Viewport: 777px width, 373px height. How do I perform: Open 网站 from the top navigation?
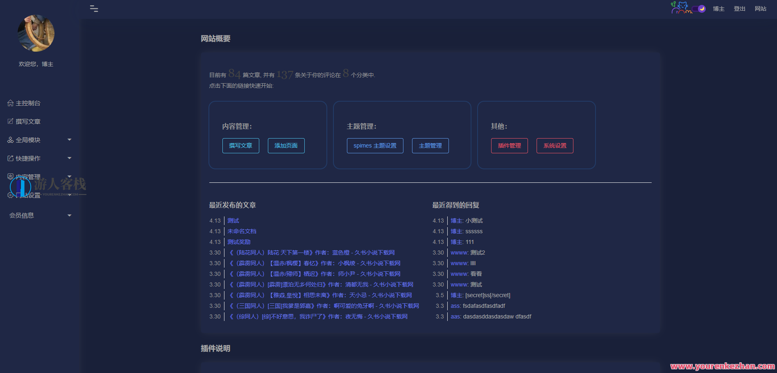[760, 9]
